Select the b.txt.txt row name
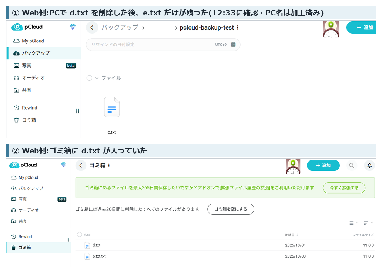This screenshot has height=273, width=382. (99, 256)
